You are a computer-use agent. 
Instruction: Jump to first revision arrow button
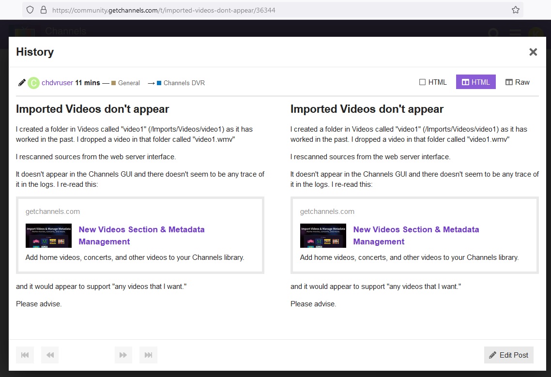click(25, 355)
